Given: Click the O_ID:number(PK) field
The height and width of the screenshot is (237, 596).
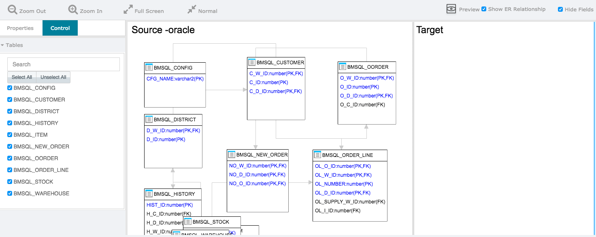Looking at the screenshot, I should pyautogui.click(x=360, y=87).
